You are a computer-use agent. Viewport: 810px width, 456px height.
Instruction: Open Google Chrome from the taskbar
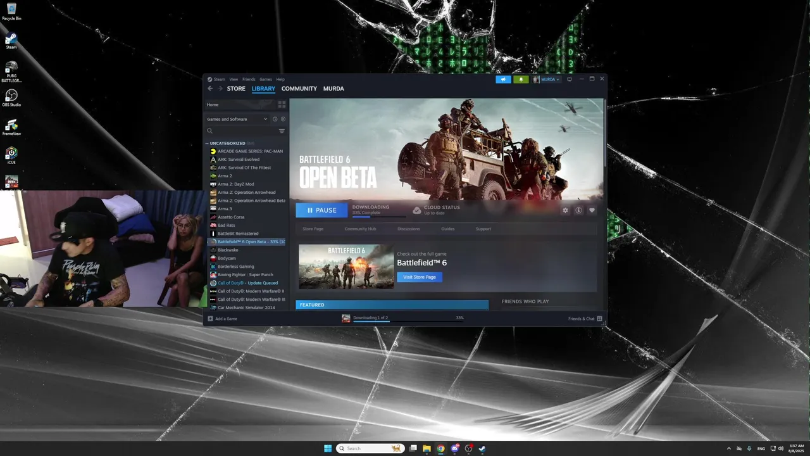coord(440,448)
